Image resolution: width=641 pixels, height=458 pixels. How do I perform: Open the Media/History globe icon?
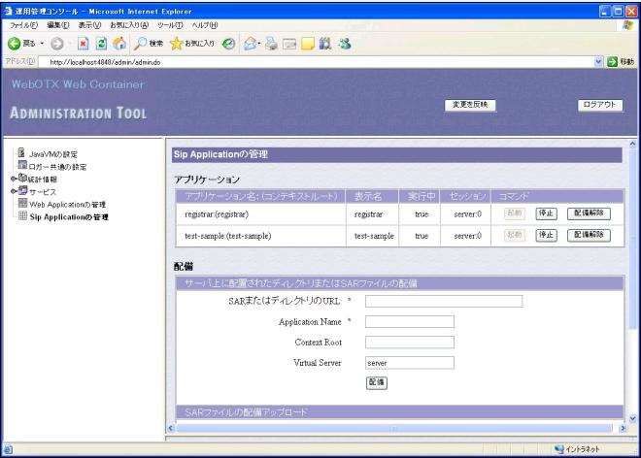coord(228,44)
